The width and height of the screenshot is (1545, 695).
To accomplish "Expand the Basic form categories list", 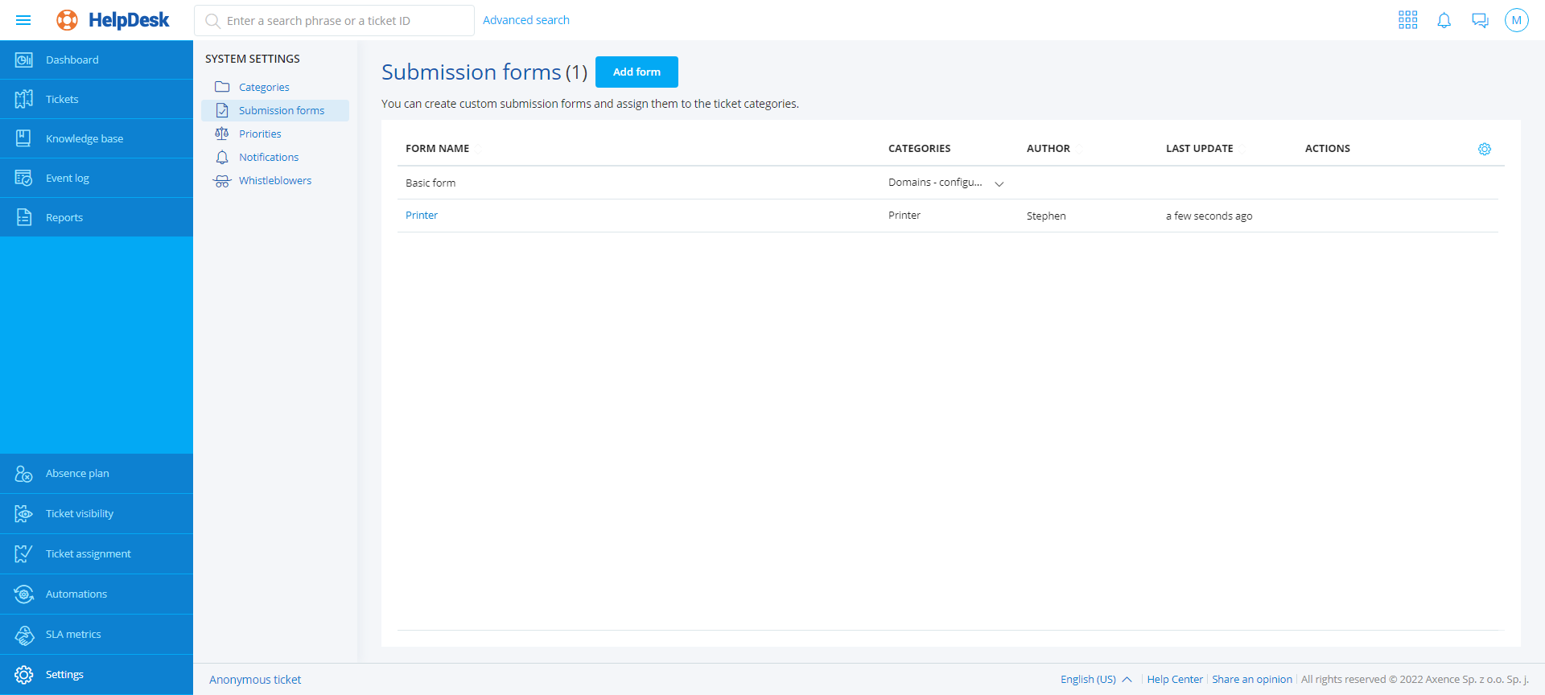I will 999,183.
